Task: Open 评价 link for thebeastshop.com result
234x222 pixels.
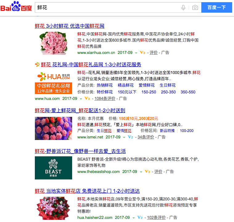Action: coord(158,172)
